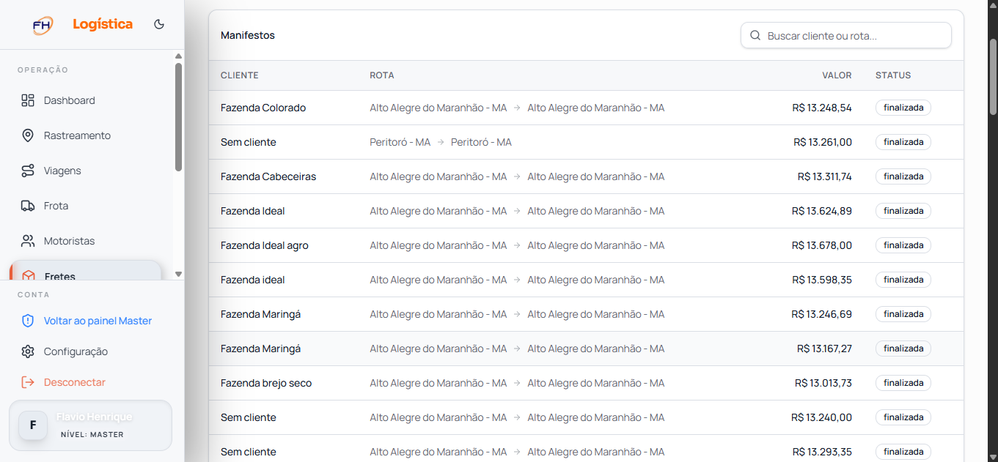
Task: Click the F user avatar
Action: point(33,425)
